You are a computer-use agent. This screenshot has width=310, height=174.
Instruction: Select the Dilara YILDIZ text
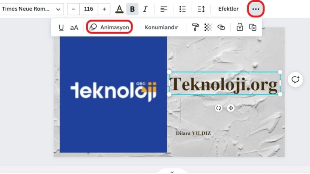193,133
